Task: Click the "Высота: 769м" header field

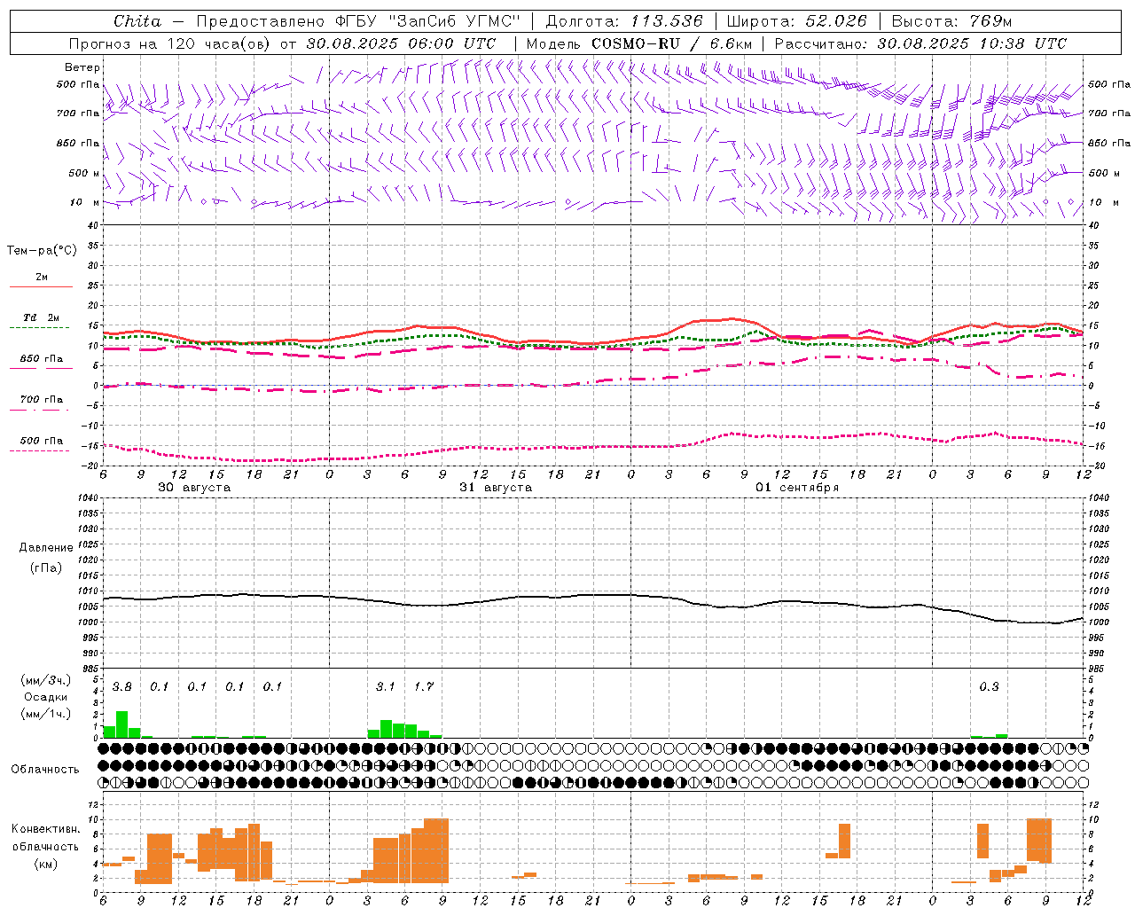Action: click(x=952, y=21)
